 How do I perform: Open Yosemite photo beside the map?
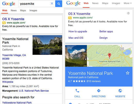tap(76, 56)
